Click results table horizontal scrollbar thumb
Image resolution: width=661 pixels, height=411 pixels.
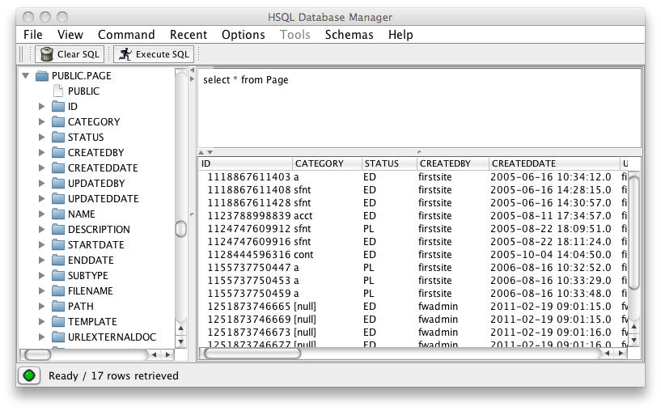[252, 354]
